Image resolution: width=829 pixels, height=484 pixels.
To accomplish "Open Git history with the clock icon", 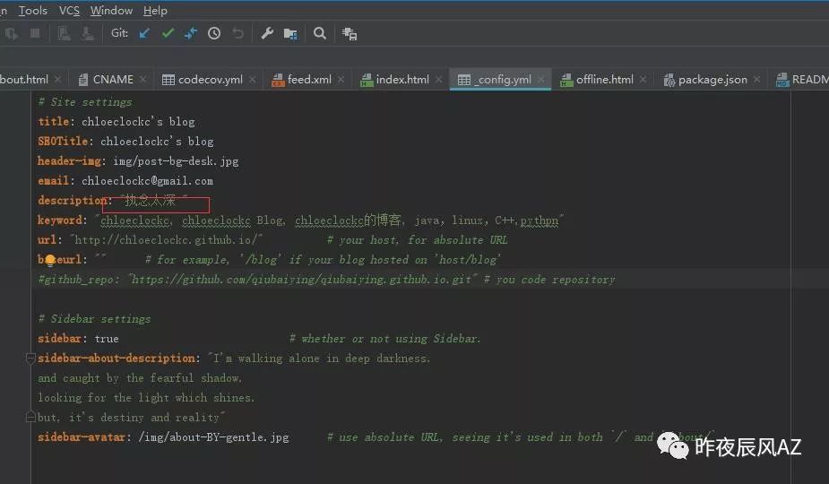I will pyautogui.click(x=214, y=33).
